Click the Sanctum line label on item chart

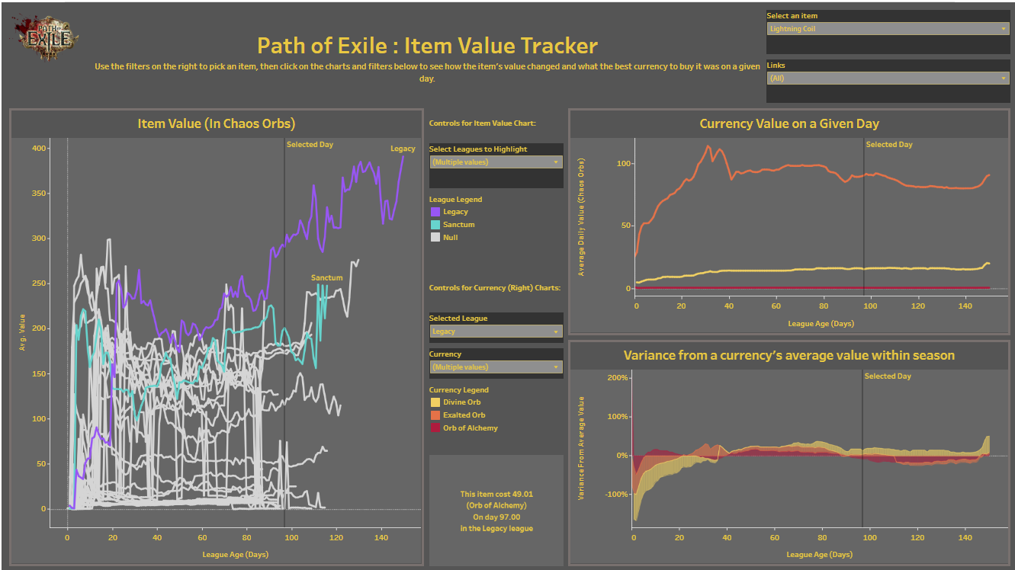(326, 278)
